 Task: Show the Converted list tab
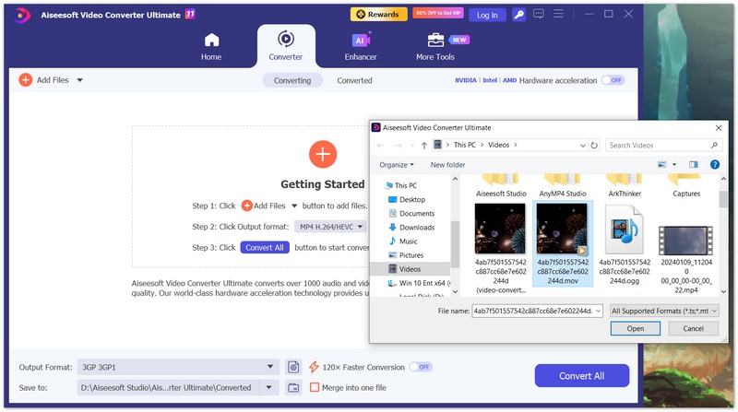(354, 80)
